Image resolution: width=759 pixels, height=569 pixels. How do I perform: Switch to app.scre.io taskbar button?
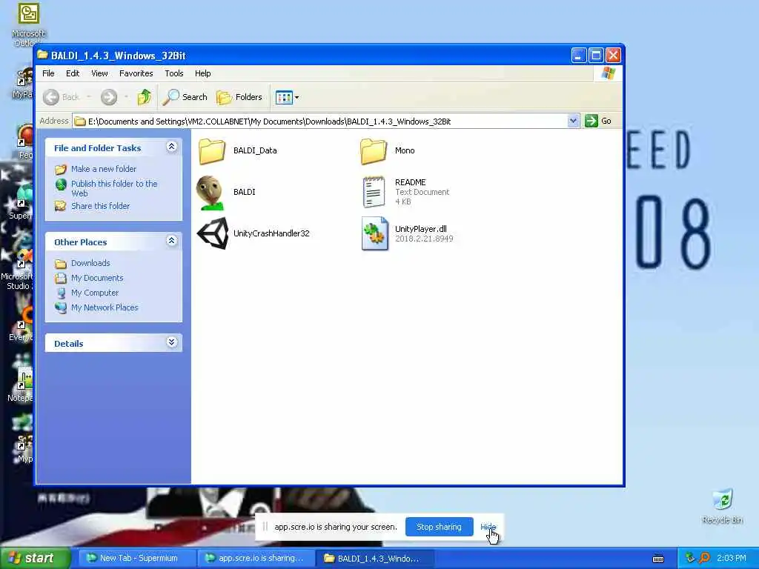point(256,559)
